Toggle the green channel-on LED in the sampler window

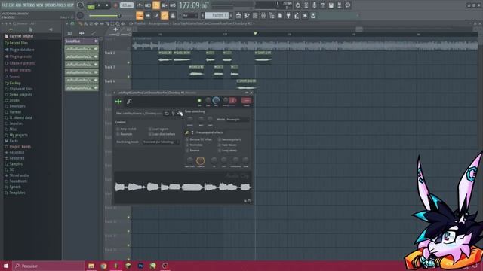[x=199, y=100]
